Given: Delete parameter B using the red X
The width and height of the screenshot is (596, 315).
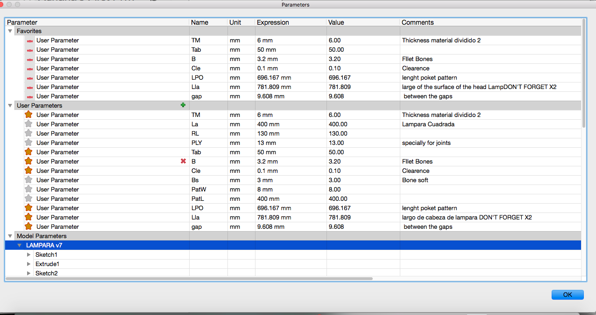Looking at the screenshot, I should click(183, 161).
